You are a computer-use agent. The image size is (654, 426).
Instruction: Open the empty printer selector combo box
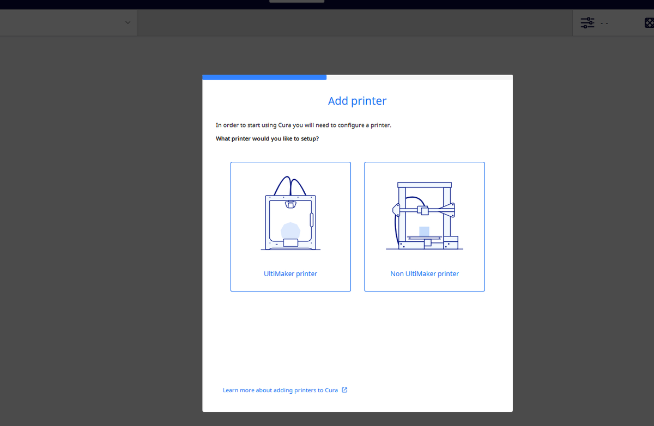[68, 22]
